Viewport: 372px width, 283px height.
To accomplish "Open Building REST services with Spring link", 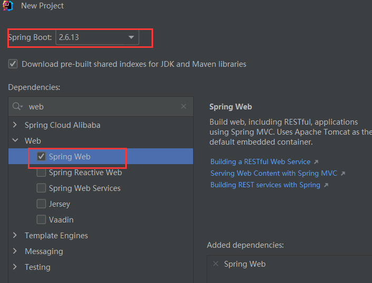I will [265, 185].
